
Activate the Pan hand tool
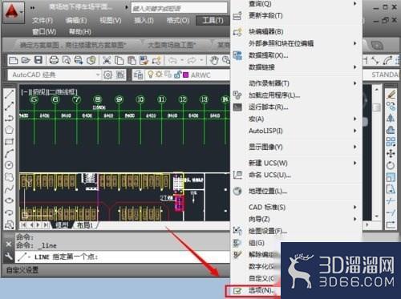pos(214,60)
